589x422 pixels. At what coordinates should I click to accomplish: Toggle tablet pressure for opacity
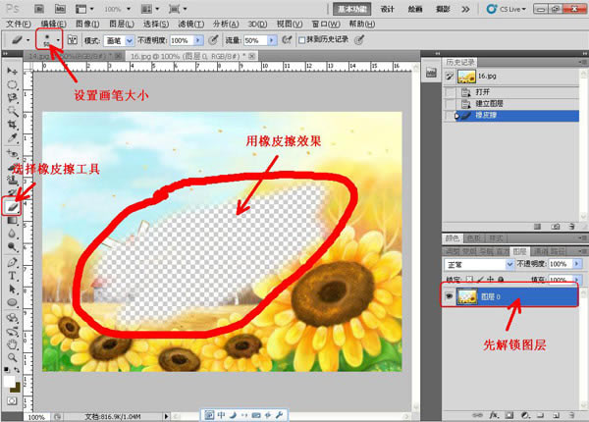213,40
